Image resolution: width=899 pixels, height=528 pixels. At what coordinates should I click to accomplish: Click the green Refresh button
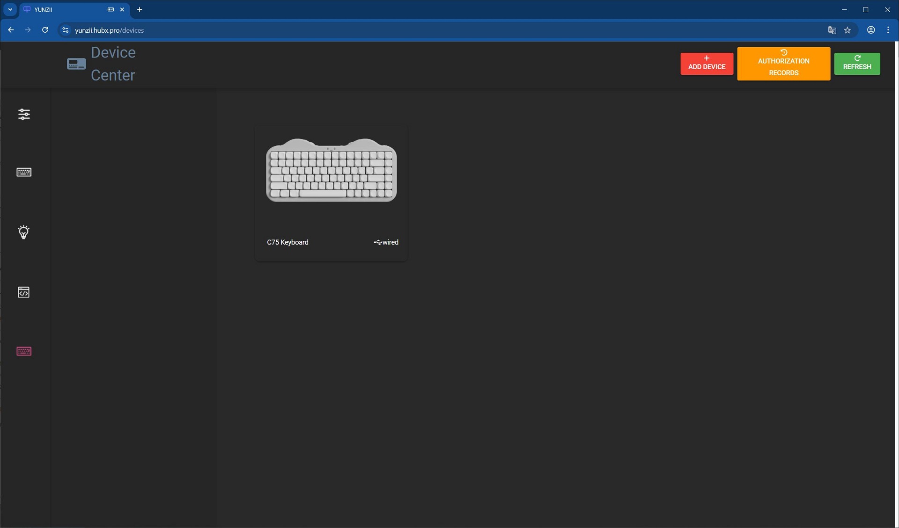(857, 64)
